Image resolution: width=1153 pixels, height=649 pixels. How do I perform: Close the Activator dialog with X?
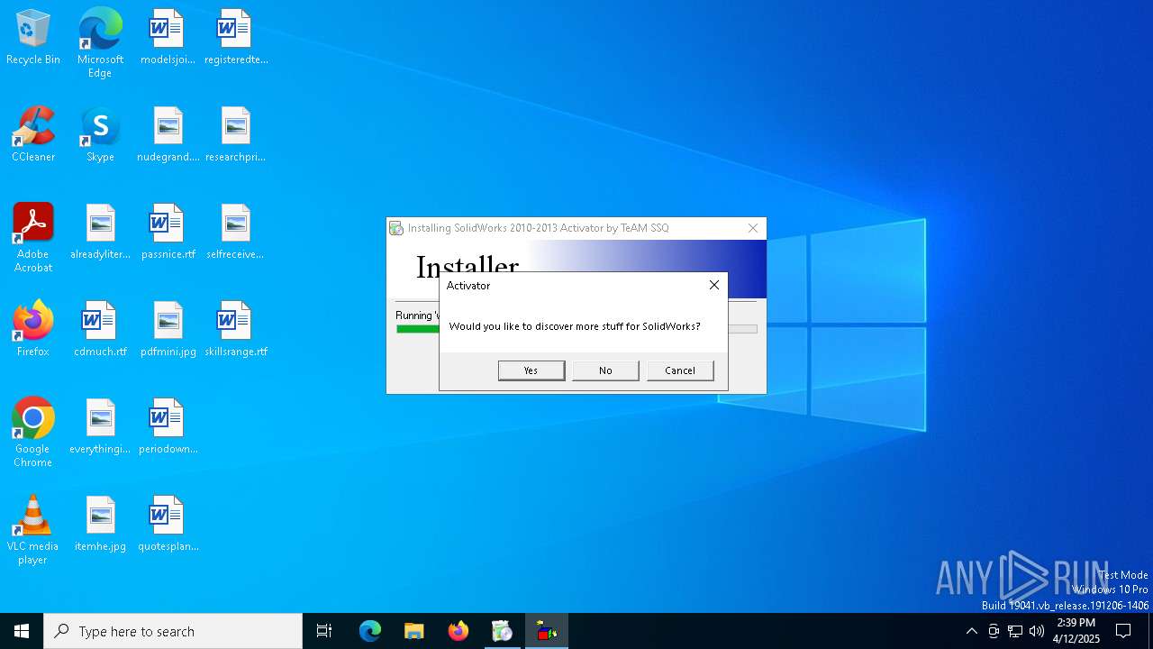point(714,285)
